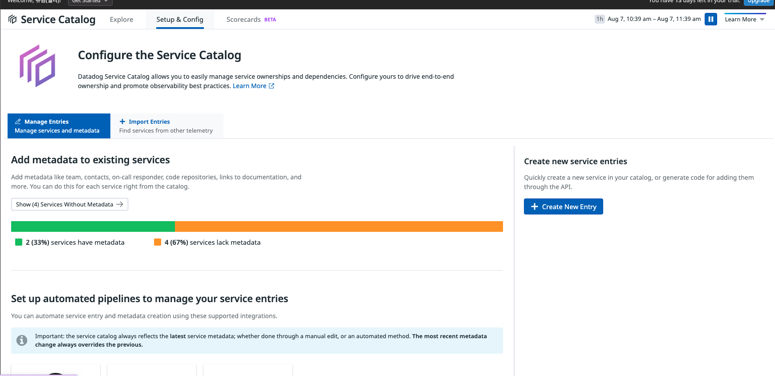Click the external link icon after Learn More
The width and height of the screenshot is (775, 376).
(272, 86)
